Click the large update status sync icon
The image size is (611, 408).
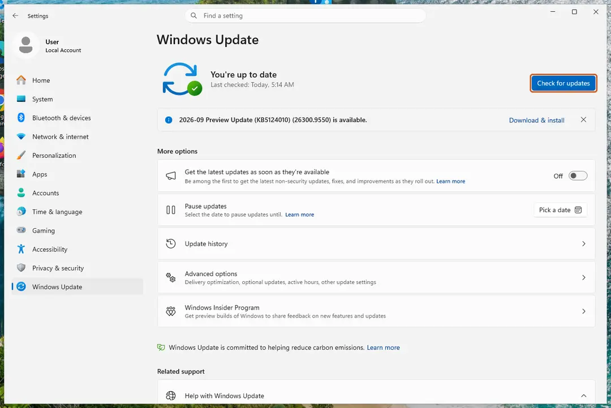tap(182, 79)
